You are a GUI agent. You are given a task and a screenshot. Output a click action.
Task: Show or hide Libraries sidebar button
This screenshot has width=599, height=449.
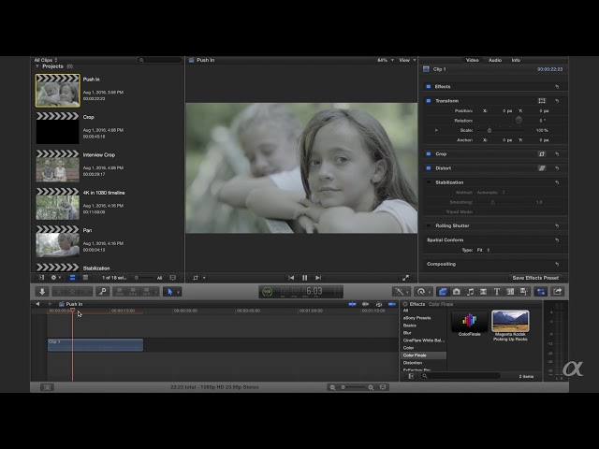(x=41, y=278)
